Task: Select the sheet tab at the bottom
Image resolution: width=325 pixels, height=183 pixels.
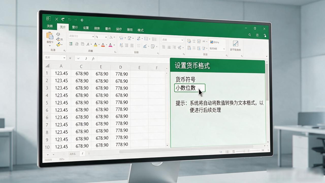Action: pos(73,154)
